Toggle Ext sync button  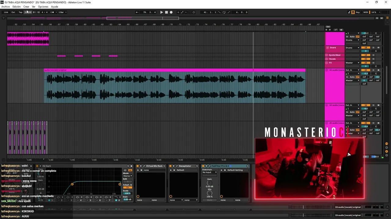(13, 12)
